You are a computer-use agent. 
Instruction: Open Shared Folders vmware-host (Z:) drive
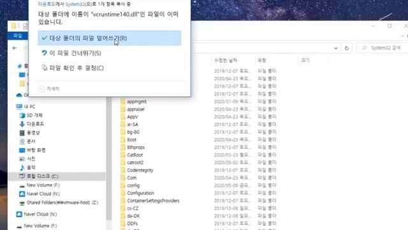point(59,203)
